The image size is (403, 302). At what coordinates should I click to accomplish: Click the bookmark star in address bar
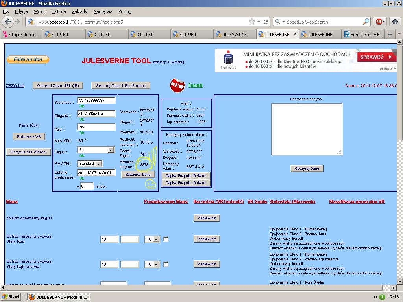[251, 22]
